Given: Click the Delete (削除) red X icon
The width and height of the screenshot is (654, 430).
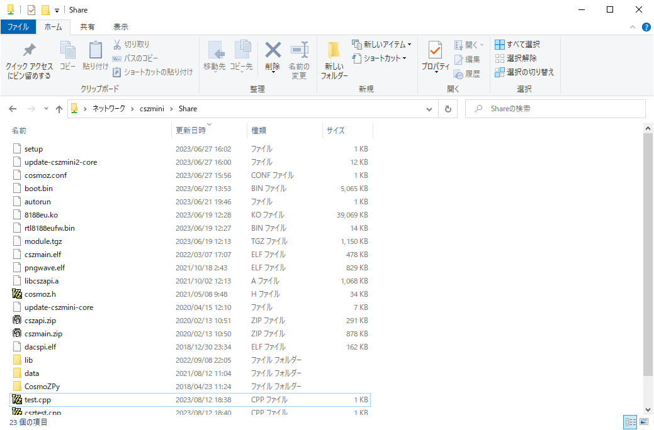Looking at the screenshot, I should [273, 50].
